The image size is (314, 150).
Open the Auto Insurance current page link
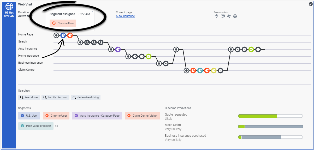click(125, 16)
